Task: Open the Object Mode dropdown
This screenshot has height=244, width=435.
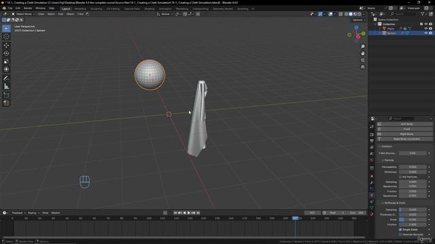Action: (23, 14)
